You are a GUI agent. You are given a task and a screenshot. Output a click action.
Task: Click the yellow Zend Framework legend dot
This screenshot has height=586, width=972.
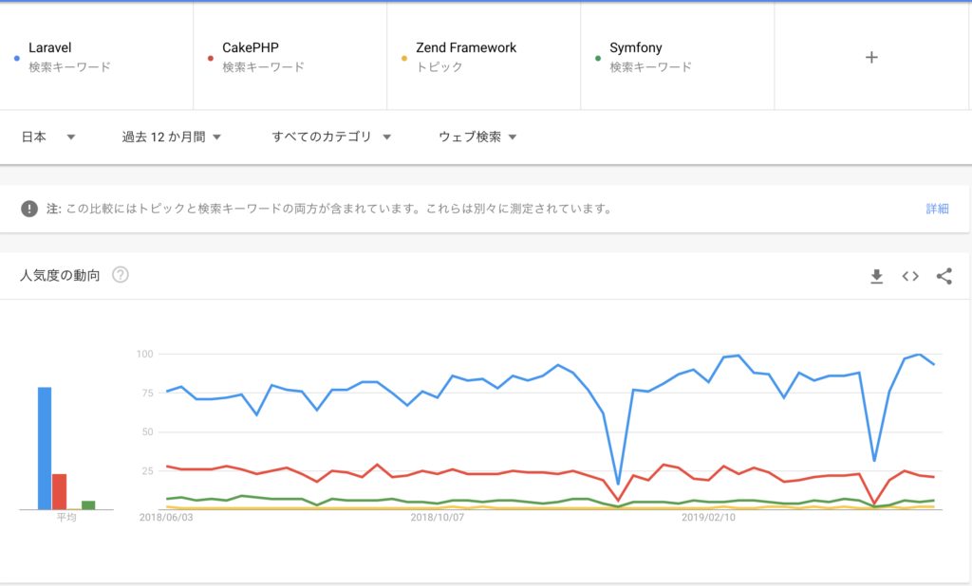click(404, 58)
